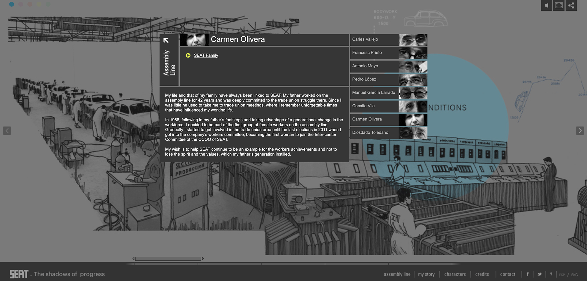587x281 pixels.
Task: Select Pedro López in character list
Action: click(389, 80)
